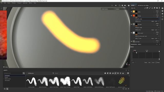This screenshot has height=92, width=164.
Task: Open the Help menu
Action: pos(35,3)
